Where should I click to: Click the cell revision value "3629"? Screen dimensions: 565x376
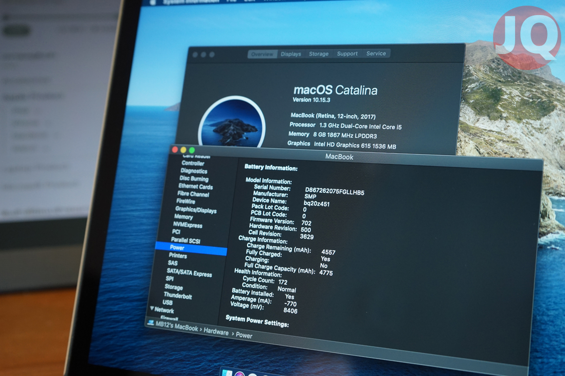coord(307,237)
